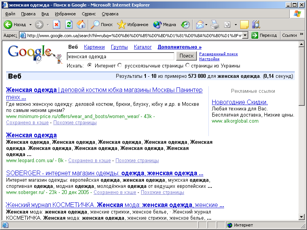Open the Настройки link
Viewport: 307px width, 230px height.
point(209,59)
